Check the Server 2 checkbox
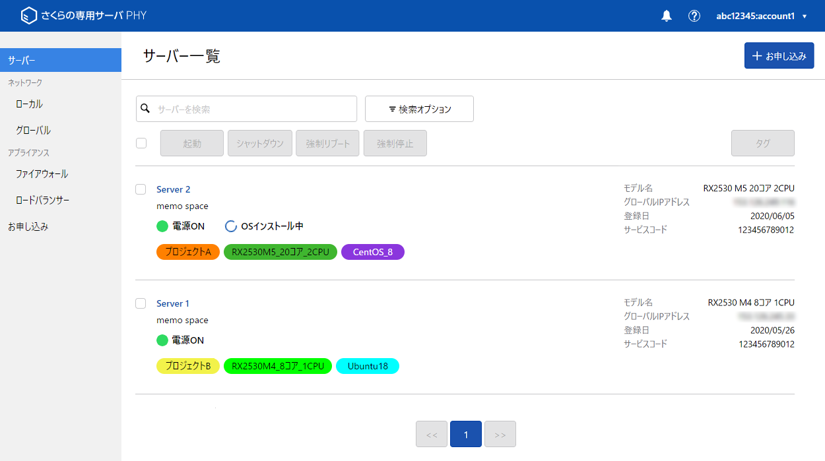 click(x=141, y=189)
